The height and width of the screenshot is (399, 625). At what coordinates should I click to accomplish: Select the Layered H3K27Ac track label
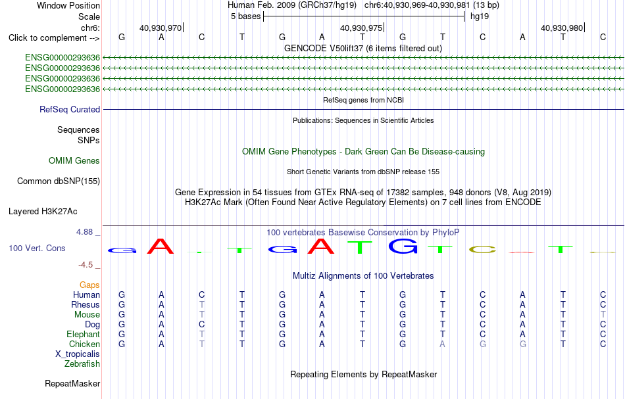[43, 211]
